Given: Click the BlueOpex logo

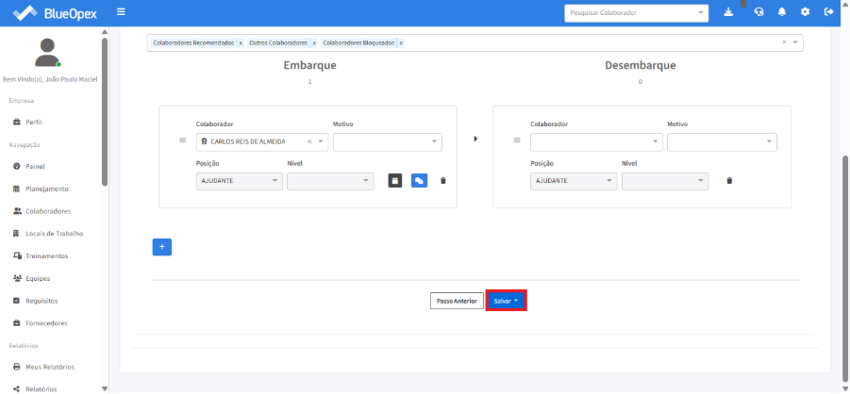Looking at the screenshot, I should click(54, 13).
